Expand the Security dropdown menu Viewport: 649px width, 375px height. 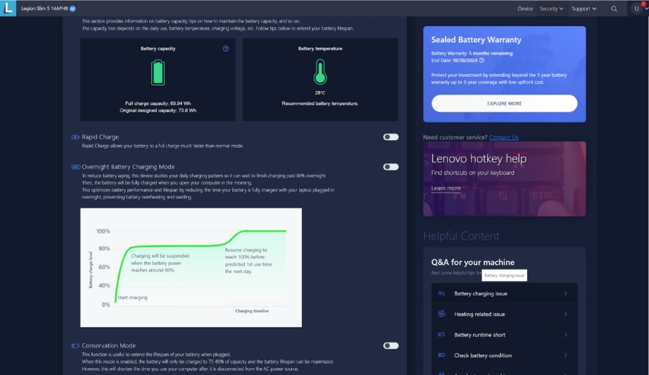[x=552, y=9]
